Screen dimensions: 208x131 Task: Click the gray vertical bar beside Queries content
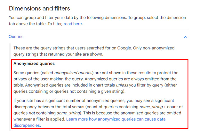(x=10, y=87)
